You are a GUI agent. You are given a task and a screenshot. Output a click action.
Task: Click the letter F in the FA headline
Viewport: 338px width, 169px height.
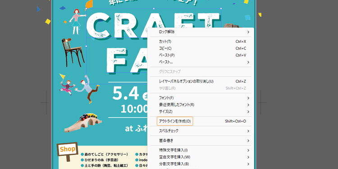pos(116,60)
